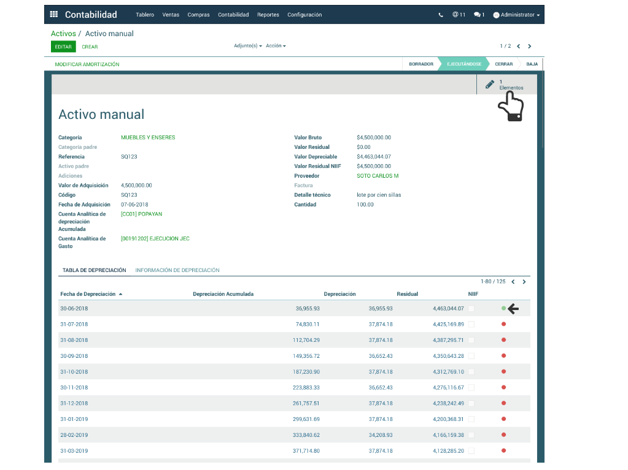Go to next record arrow beside 1 / 2
628x470 pixels.
coord(530,46)
